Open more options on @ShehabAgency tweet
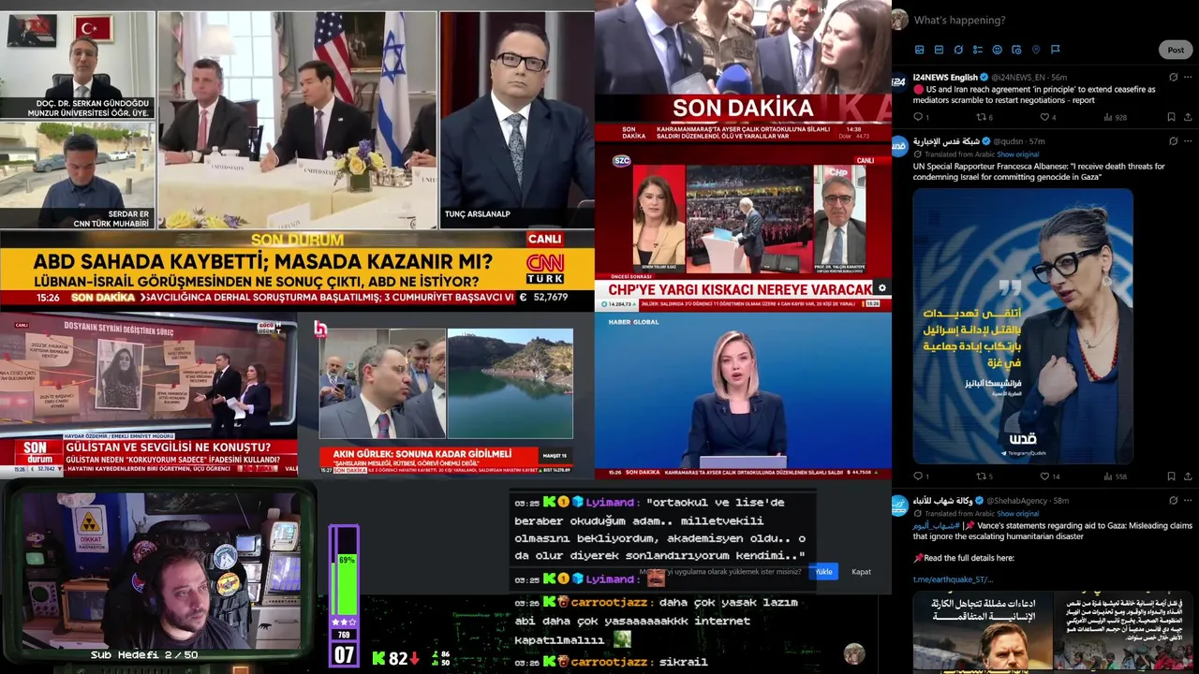The image size is (1199, 674). tap(1188, 501)
